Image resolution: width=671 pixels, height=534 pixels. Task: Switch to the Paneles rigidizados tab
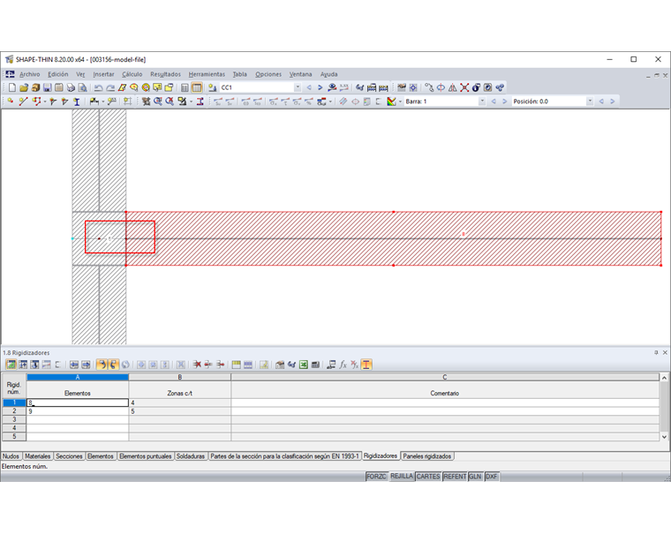427,456
